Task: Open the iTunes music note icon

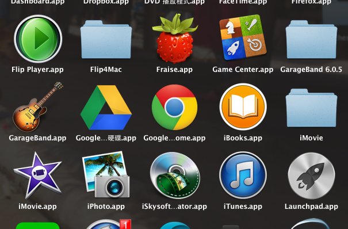Action: click(x=243, y=175)
